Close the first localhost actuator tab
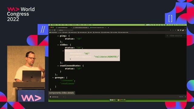The image size is (194, 109). tap(71, 28)
